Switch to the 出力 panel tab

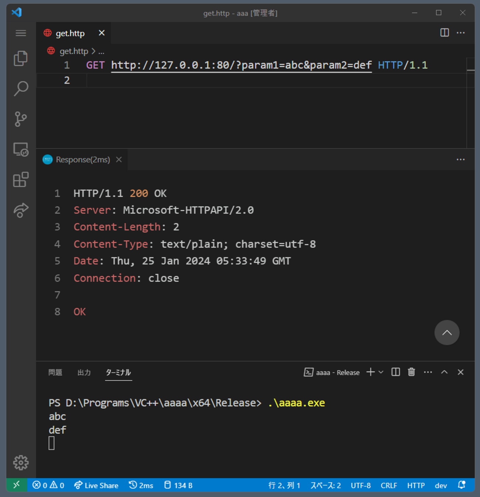pyautogui.click(x=84, y=372)
